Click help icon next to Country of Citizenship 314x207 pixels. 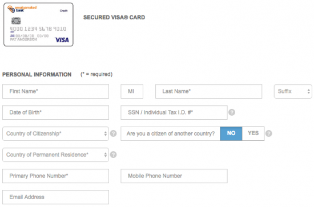coord(114,133)
